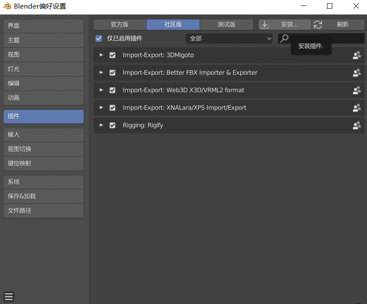Click the Import-Export: 3DMigoto text
This screenshot has width=367, height=304.
[158, 55]
